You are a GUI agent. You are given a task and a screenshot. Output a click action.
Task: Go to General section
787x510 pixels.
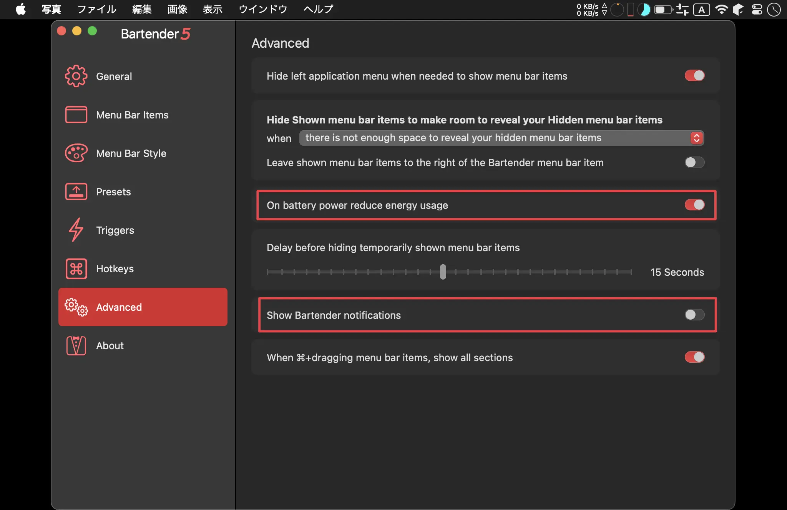click(x=143, y=76)
